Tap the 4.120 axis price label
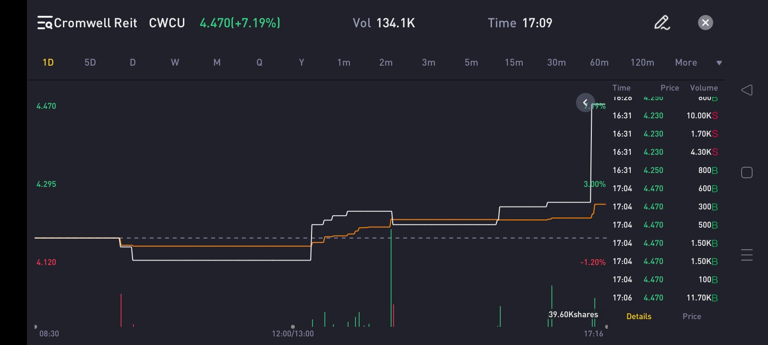 [46, 262]
